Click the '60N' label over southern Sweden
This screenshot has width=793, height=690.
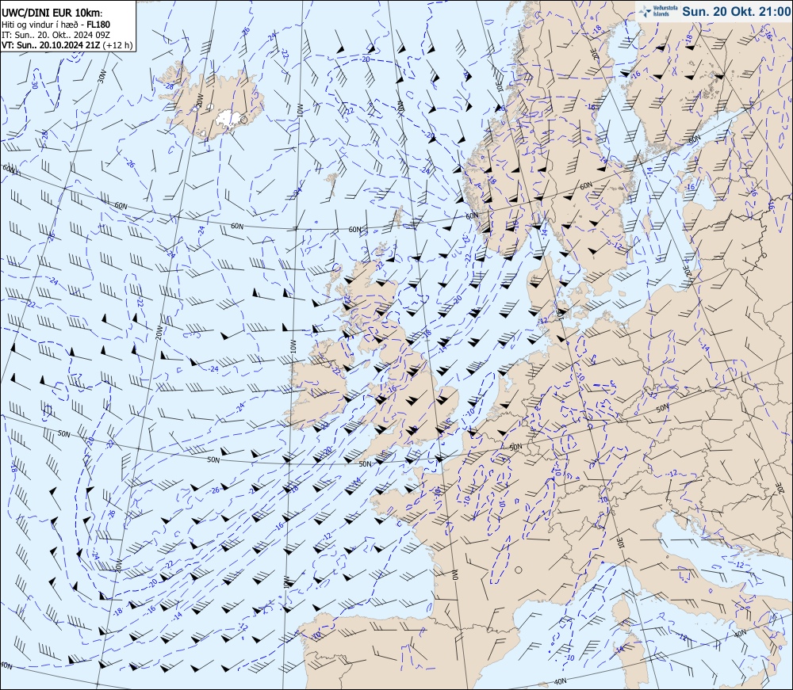tap(586, 186)
